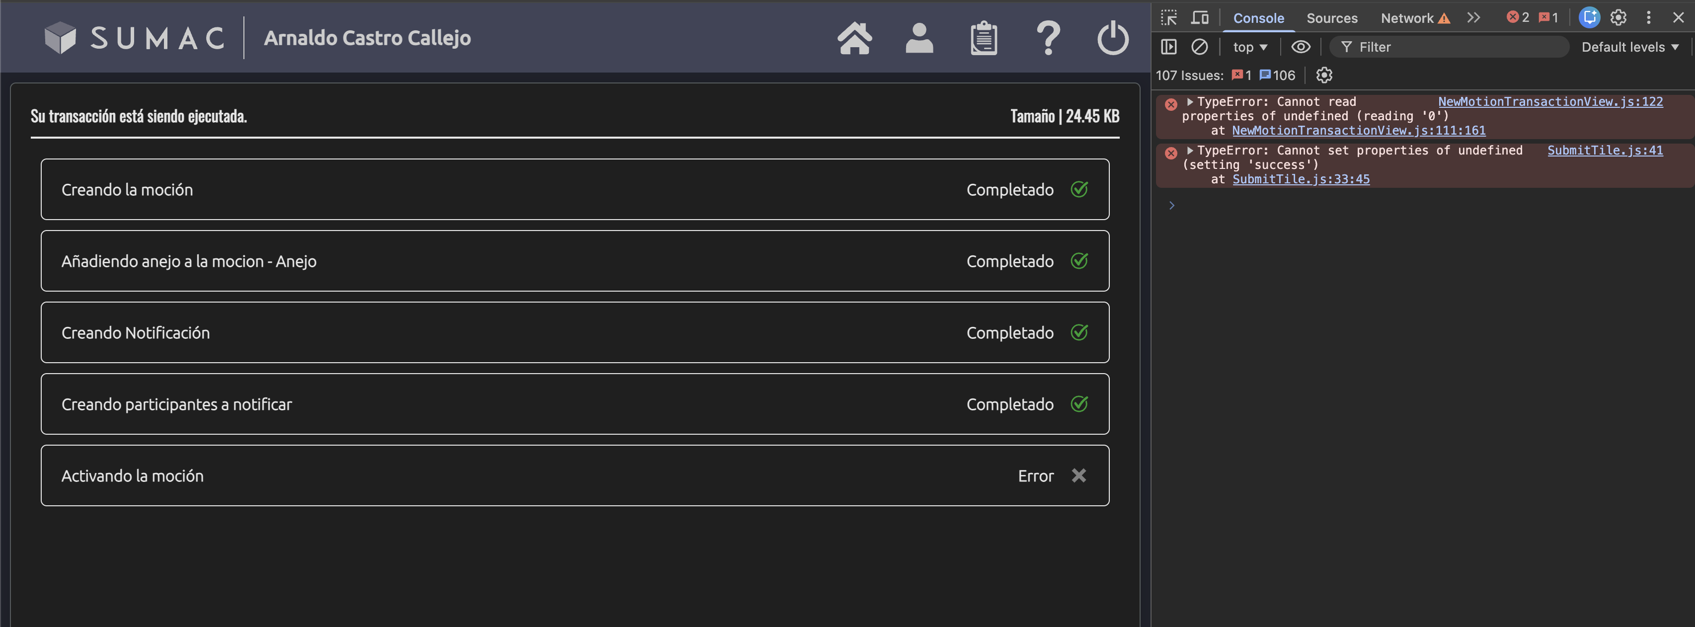Clear console with the circle-slash icon
The image size is (1695, 627).
[1199, 47]
